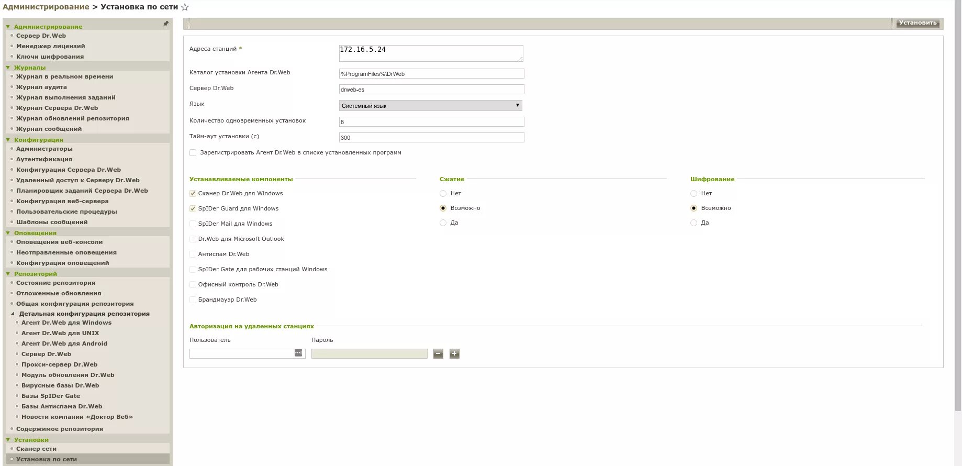Open Вирусные базы Dr.Web repository item
This screenshot has height=466, width=962.
pyautogui.click(x=60, y=385)
